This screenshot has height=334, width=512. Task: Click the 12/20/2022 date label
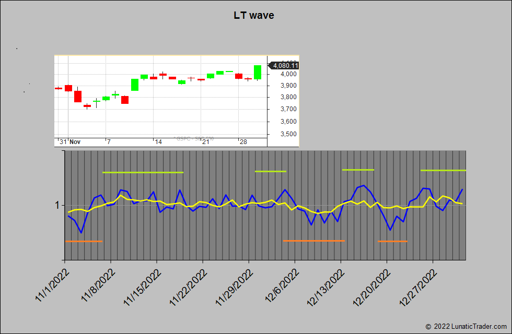click(372, 288)
